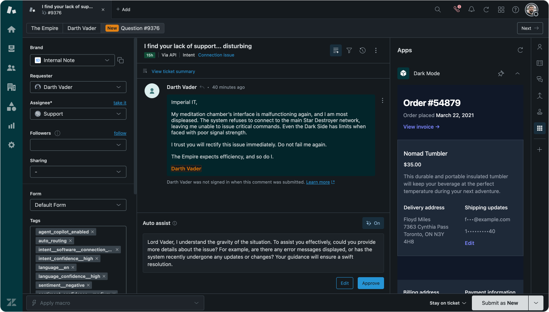
Task: Open the help question mark icon
Action: coord(516,10)
